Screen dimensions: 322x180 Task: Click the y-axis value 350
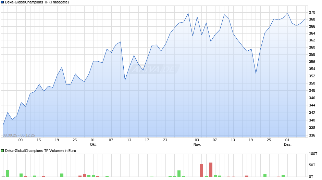point(312,83)
